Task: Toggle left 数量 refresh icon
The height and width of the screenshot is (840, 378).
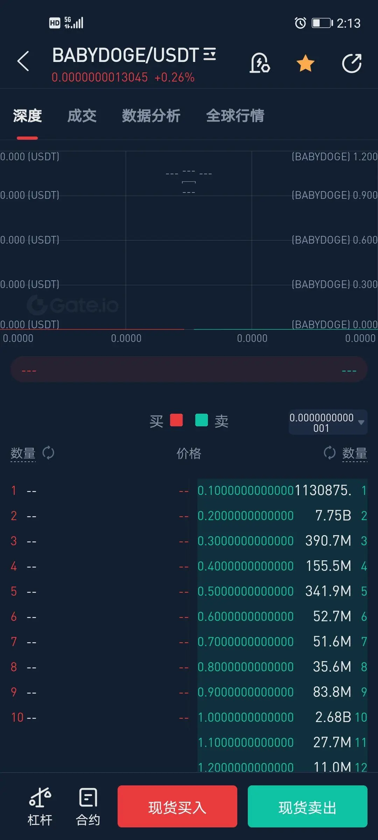Action: tap(48, 453)
